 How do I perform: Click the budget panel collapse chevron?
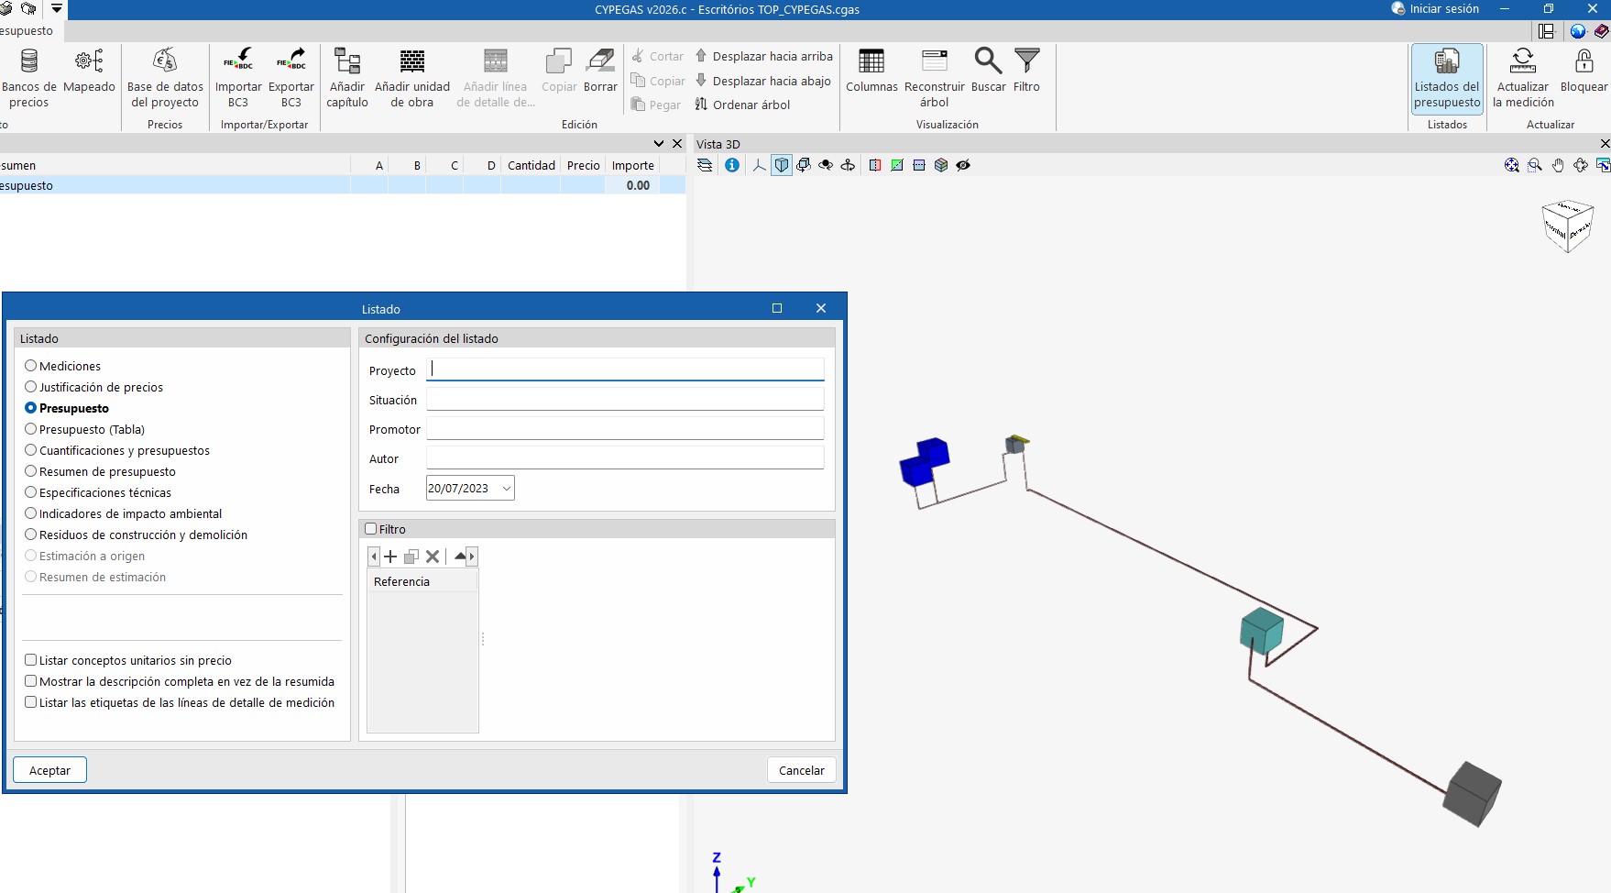coord(659,144)
